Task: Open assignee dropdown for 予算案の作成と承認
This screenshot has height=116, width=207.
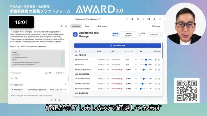Action: pos(102,60)
